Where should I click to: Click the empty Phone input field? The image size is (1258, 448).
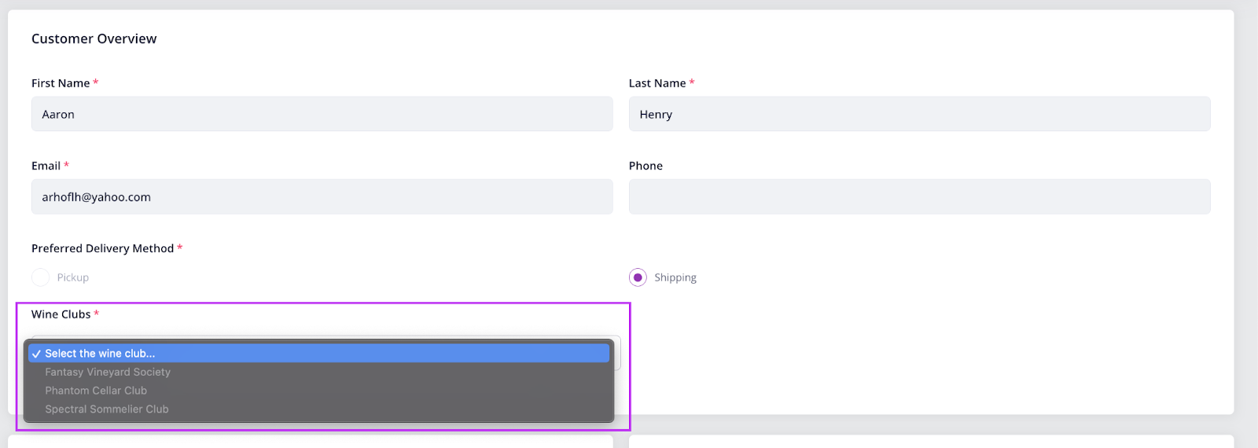point(919,196)
